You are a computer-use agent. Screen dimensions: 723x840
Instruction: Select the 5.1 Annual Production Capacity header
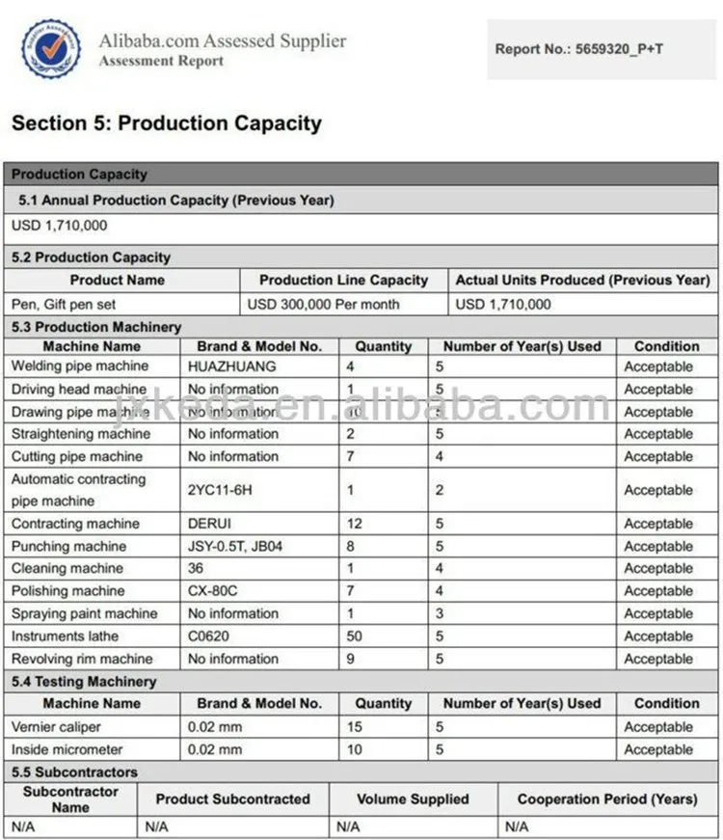pyautogui.click(x=176, y=201)
